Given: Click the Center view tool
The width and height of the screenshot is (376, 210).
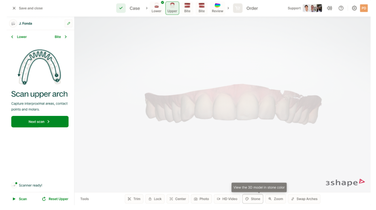Looking at the screenshot, I should point(178,199).
